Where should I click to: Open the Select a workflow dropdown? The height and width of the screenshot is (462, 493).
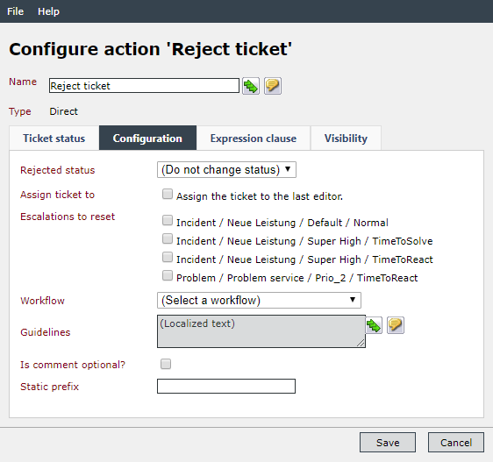point(259,300)
